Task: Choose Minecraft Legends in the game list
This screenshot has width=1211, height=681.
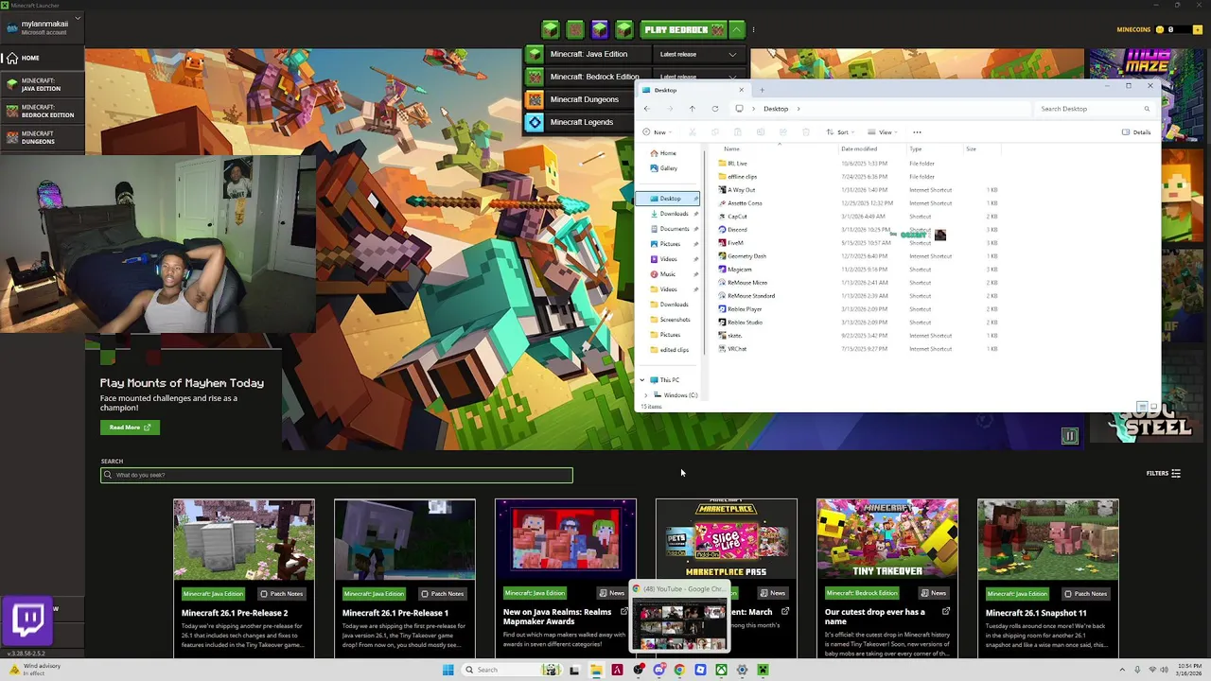Action: click(581, 122)
